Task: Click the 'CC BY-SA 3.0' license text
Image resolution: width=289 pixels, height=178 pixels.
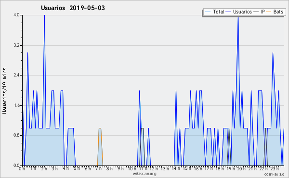Action: click(274, 174)
